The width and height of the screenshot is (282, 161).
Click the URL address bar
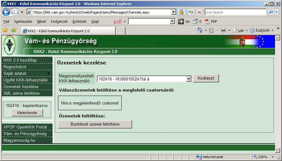(99, 12)
